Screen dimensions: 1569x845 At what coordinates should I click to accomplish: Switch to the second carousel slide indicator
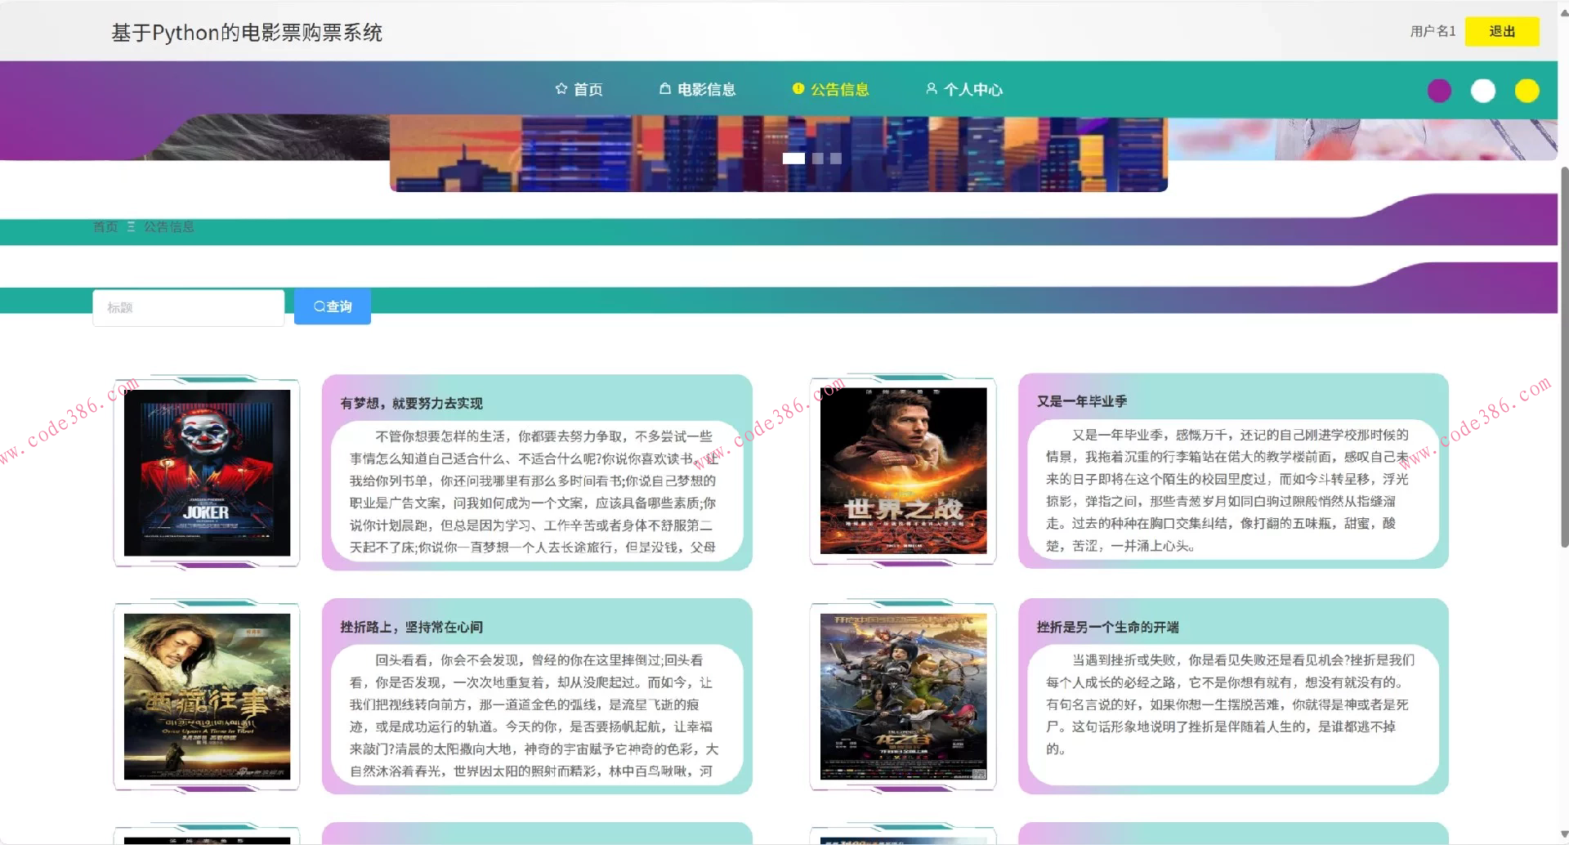818,159
